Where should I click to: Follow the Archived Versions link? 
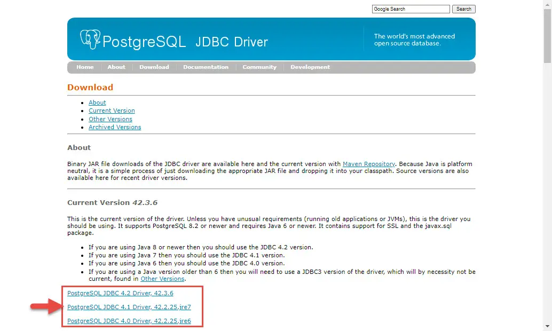(115, 127)
